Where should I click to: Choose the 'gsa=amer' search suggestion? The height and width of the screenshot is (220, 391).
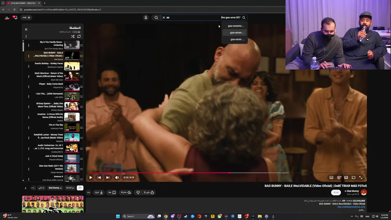point(235,39)
